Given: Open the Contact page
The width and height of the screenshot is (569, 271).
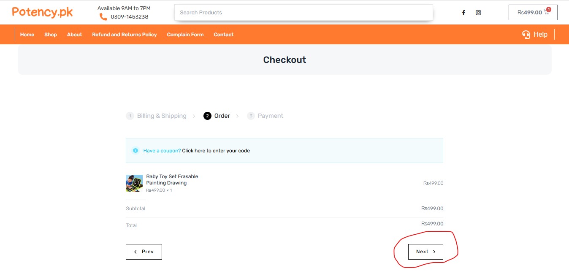Looking at the screenshot, I should 224,35.
